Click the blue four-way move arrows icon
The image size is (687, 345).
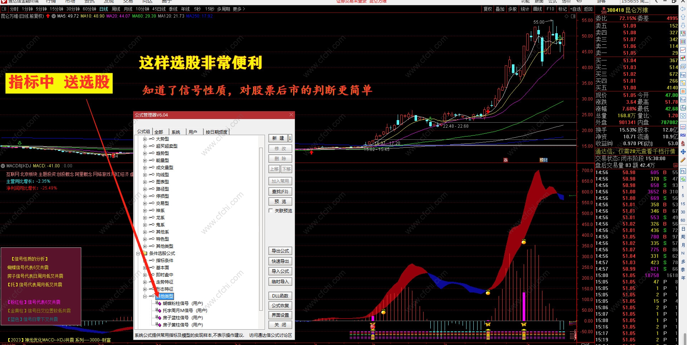(683, 152)
